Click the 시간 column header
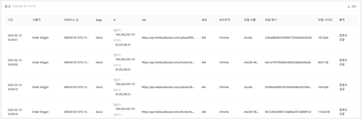Image resolution: width=362 pixels, height=119 pixels. [x=10, y=20]
